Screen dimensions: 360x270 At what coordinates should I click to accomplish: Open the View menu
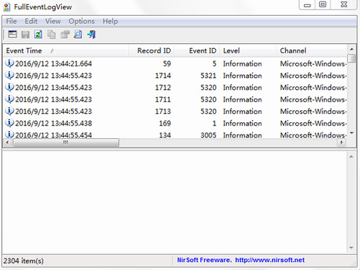tap(53, 21)
